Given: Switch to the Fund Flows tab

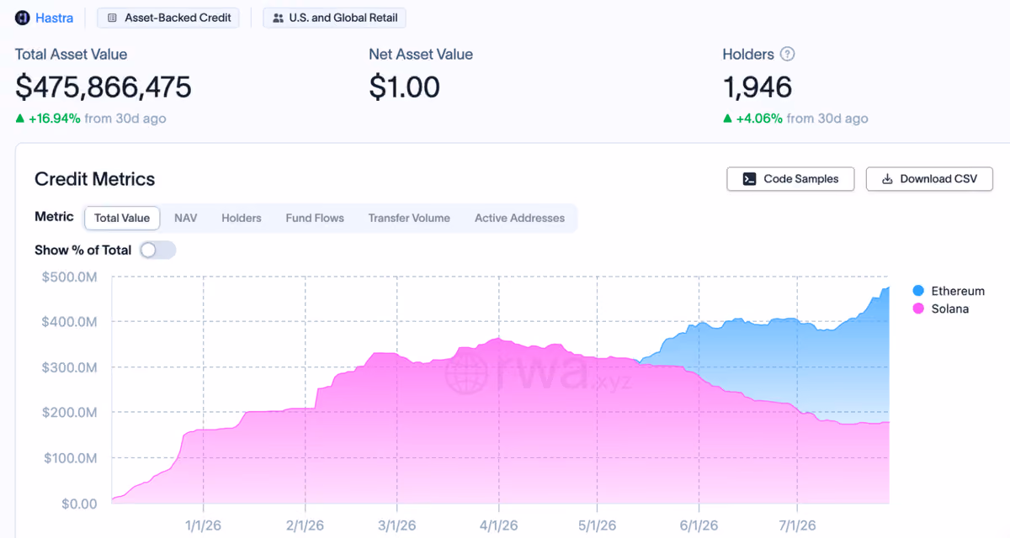Looking at the screenshot, I should 315,218.
